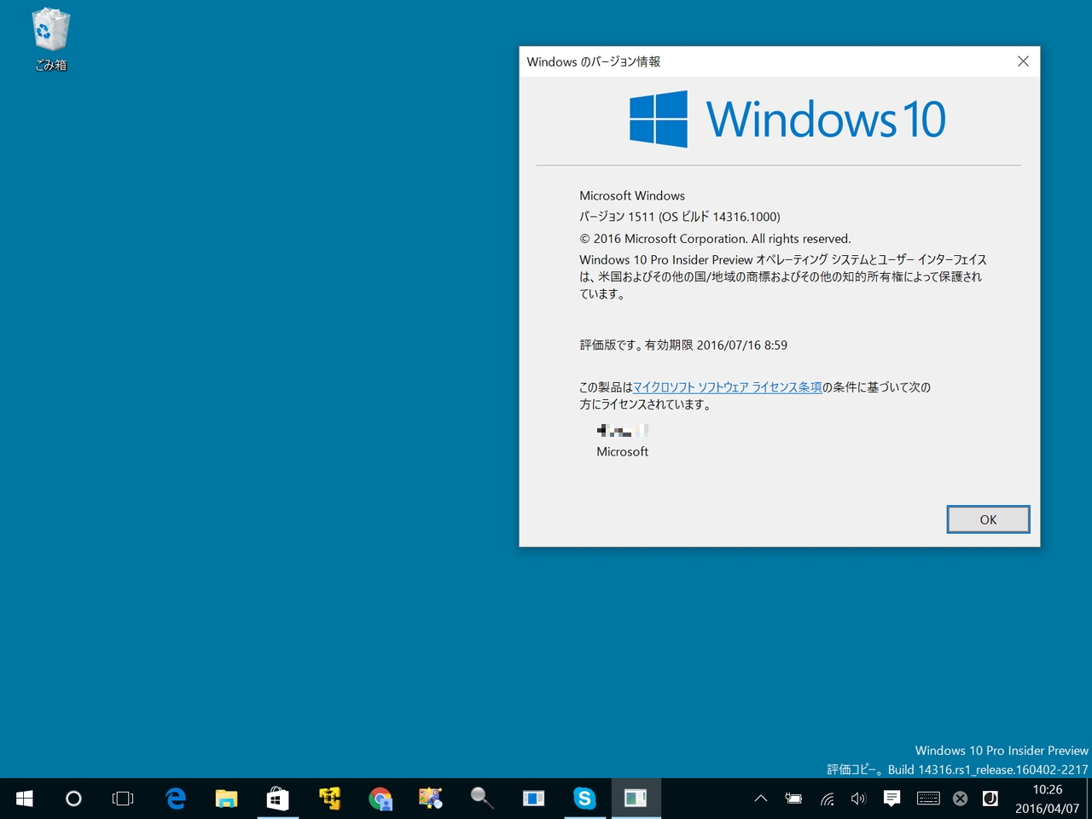Open Skype from the taskbar
Screen dimensions: 1092x819
click(x=584, y=798)
